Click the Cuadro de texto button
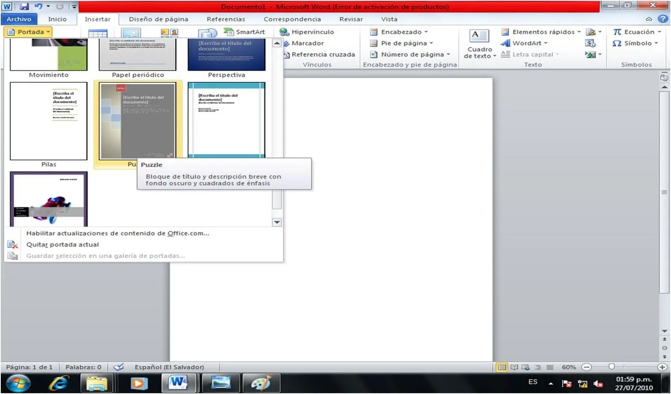Viewport: 671px width, 394px height. [x=479, y=44]
